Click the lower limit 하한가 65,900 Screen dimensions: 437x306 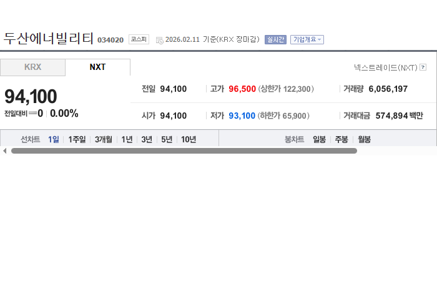[x=283, y=116]
